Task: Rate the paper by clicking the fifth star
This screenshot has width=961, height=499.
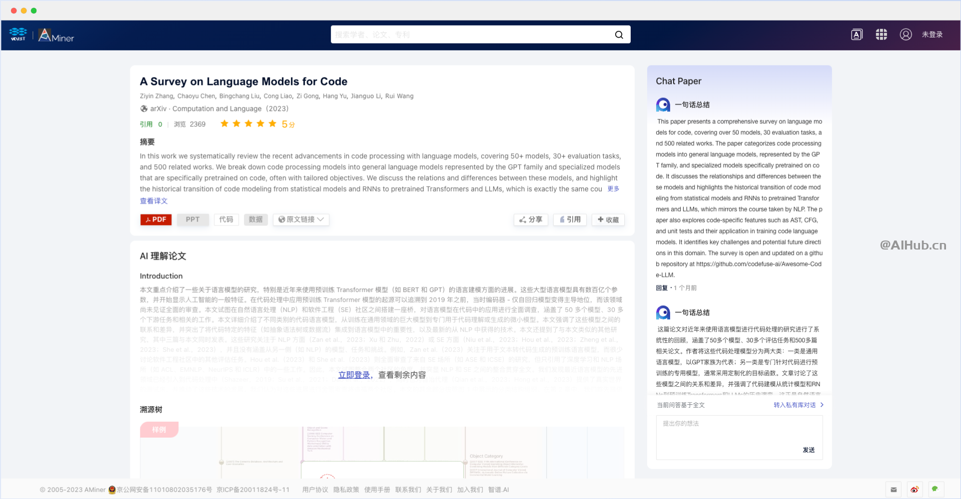Action: tap(272, 123)
